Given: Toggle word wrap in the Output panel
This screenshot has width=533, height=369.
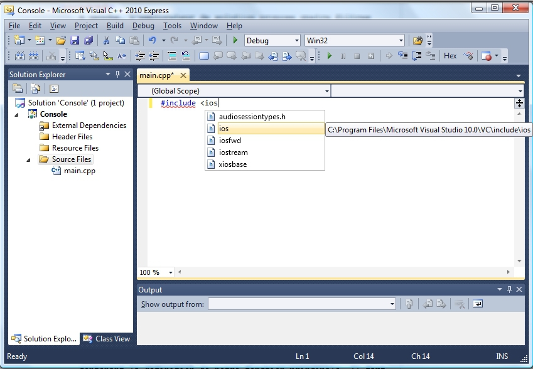Looking at the screenshot, I should pyautogui.click(x=478, y=304).
